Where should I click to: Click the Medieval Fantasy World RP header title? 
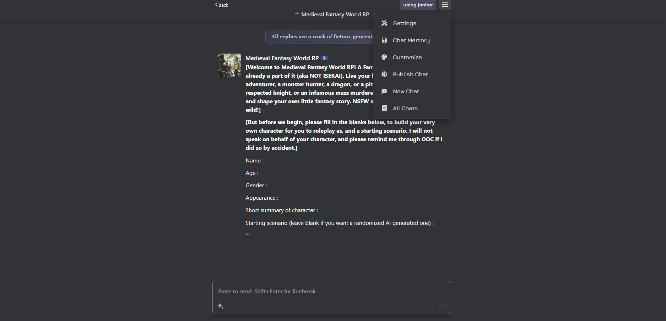click(x=335, y=15)
